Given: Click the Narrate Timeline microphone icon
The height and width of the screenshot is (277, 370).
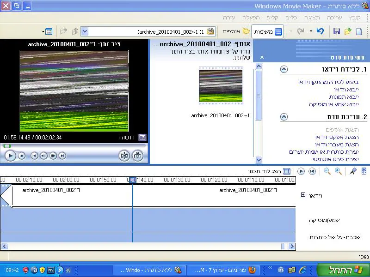Looking at the screenshot, I should tap(353, 171).
